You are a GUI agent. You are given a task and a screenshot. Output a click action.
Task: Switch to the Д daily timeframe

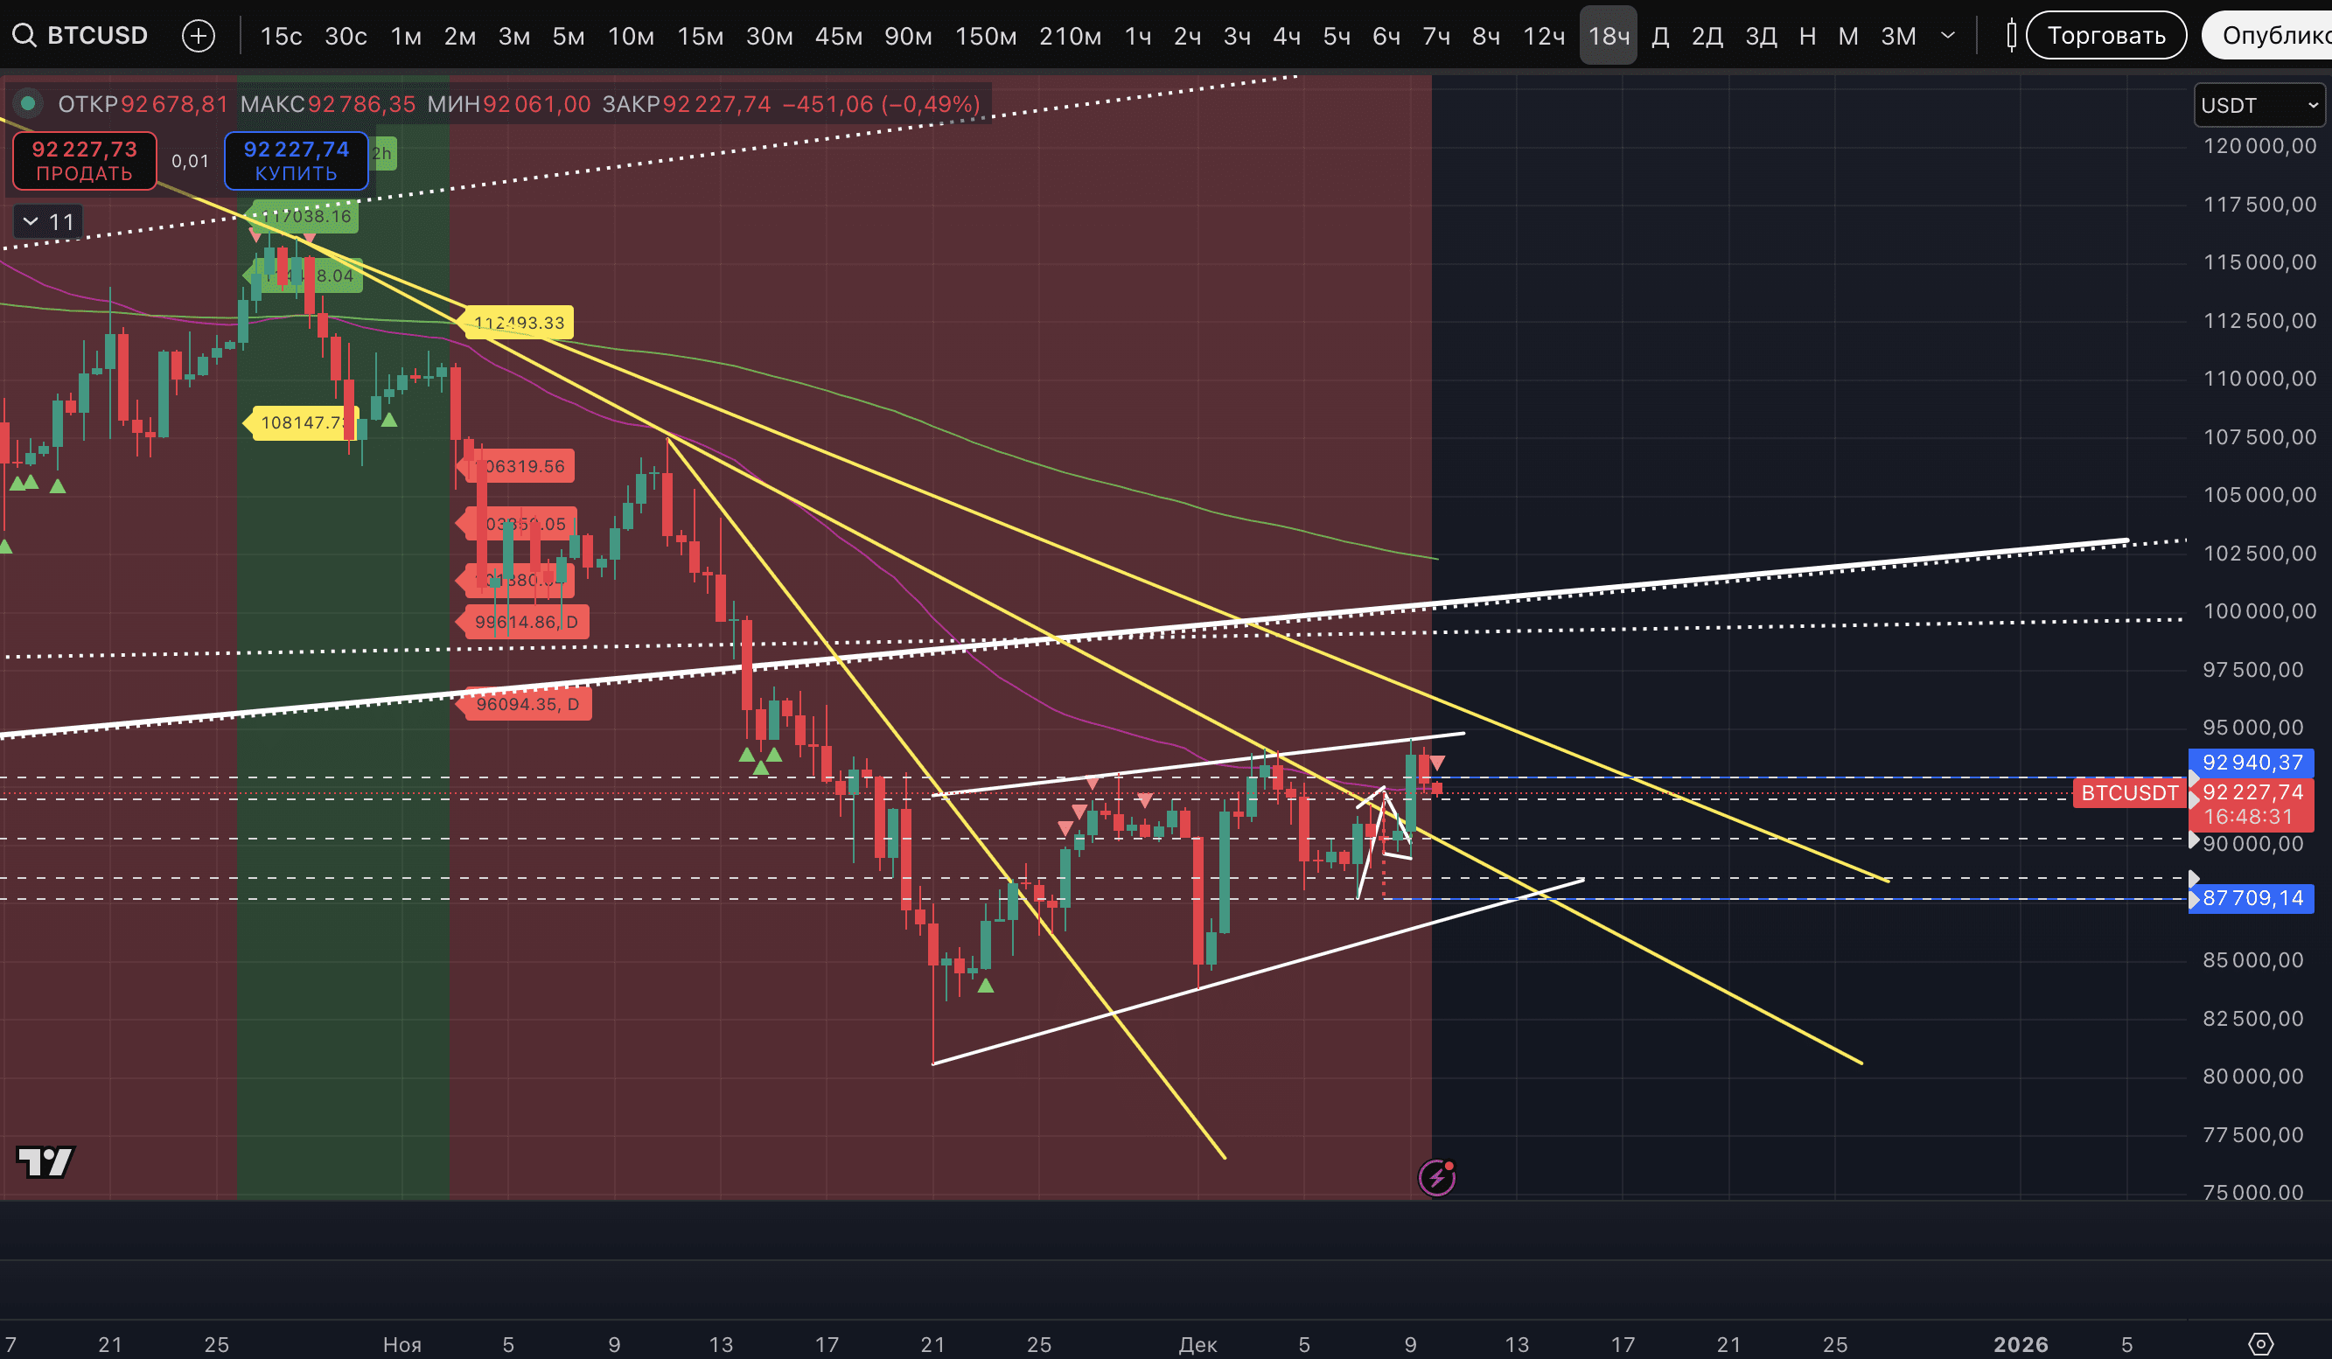[1660, 36]
